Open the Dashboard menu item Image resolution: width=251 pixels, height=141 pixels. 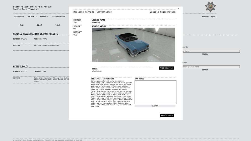(x=19, y=17)
